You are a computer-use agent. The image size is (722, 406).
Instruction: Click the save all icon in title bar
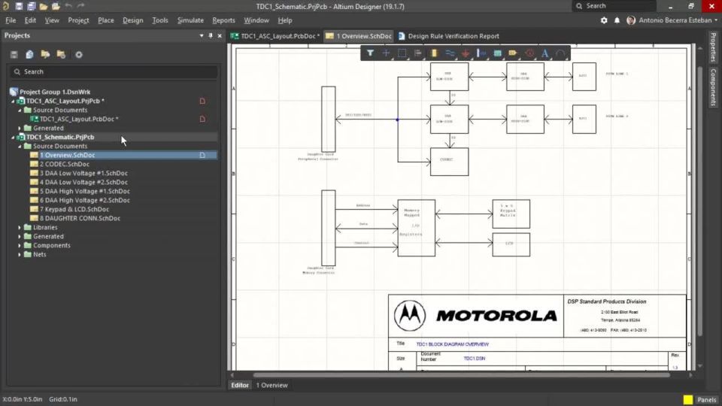pyautogui.click(x=31, y=6)
